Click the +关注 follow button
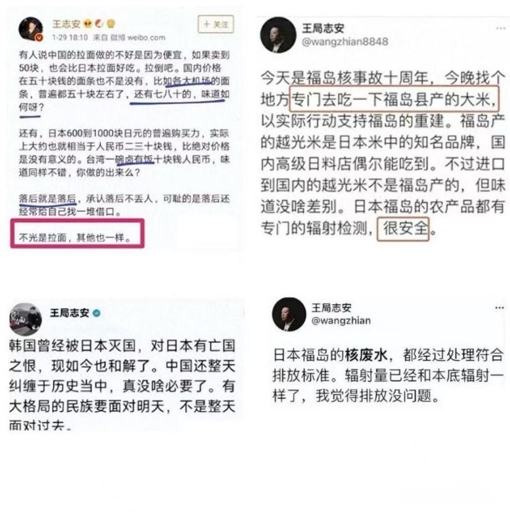The height and width of the screenshot is (512, 510). pyautogui.click(x=215, y=24)
